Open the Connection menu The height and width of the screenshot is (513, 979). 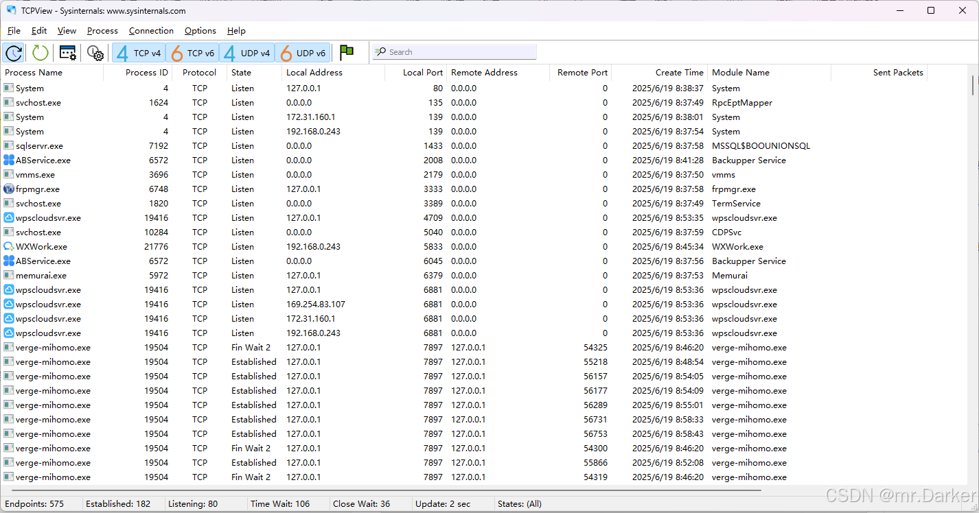point(151,31)
